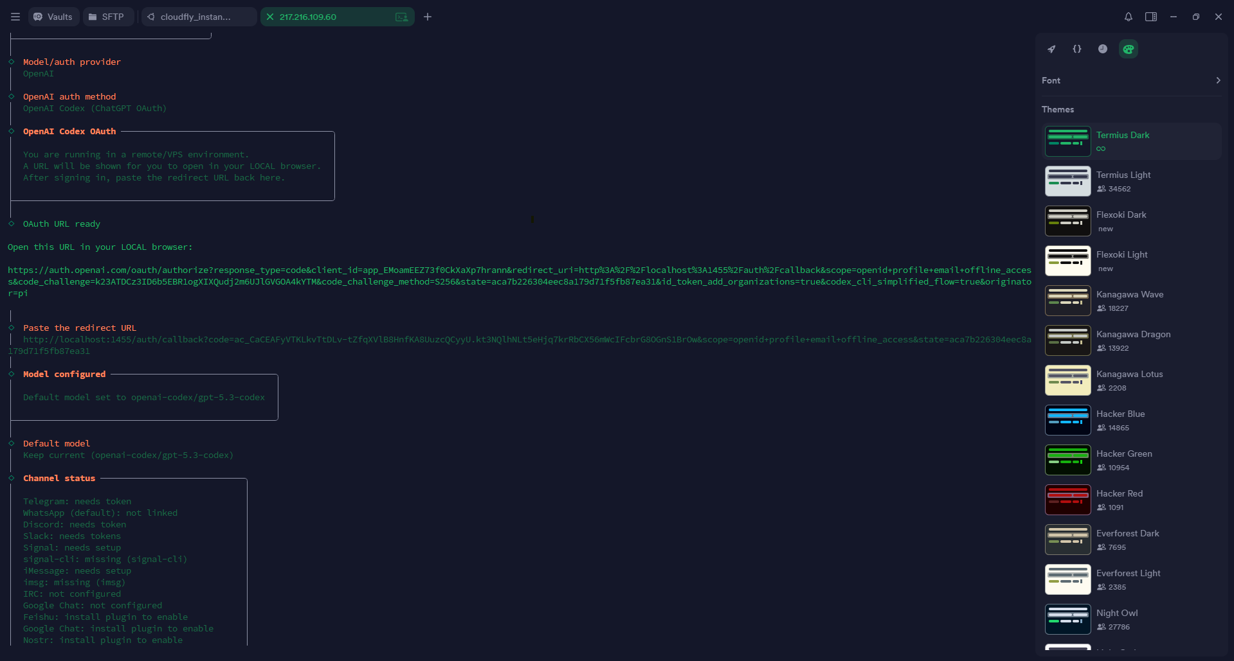Click 'Paste the redirect URL' prompt
This screenshot has height=661, width=1234.
(x=80, y=328)
